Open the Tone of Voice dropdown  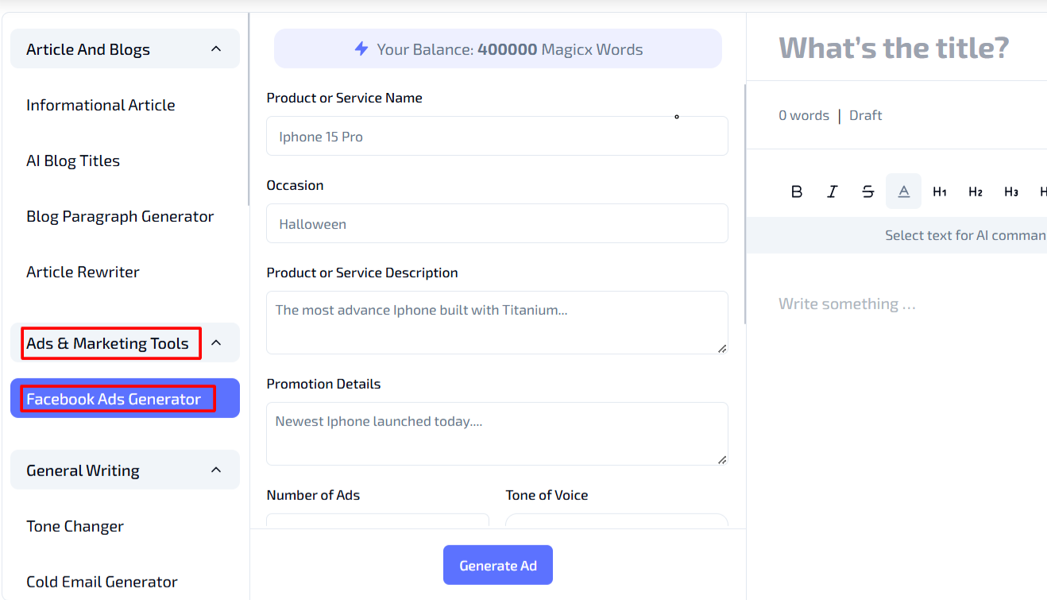pyautogui.click(x=616, y=521)
